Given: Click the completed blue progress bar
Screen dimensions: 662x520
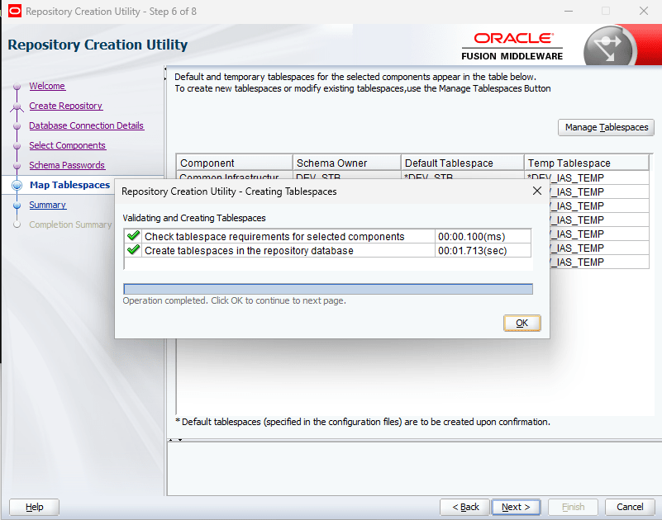Looking at the screenshot, I should pyautogui.click(x=328, y=289).
